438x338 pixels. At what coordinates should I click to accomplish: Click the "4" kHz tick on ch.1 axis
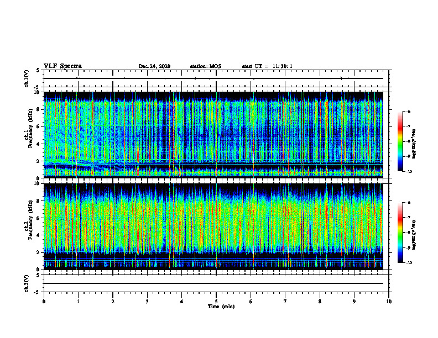coord(39,144)
